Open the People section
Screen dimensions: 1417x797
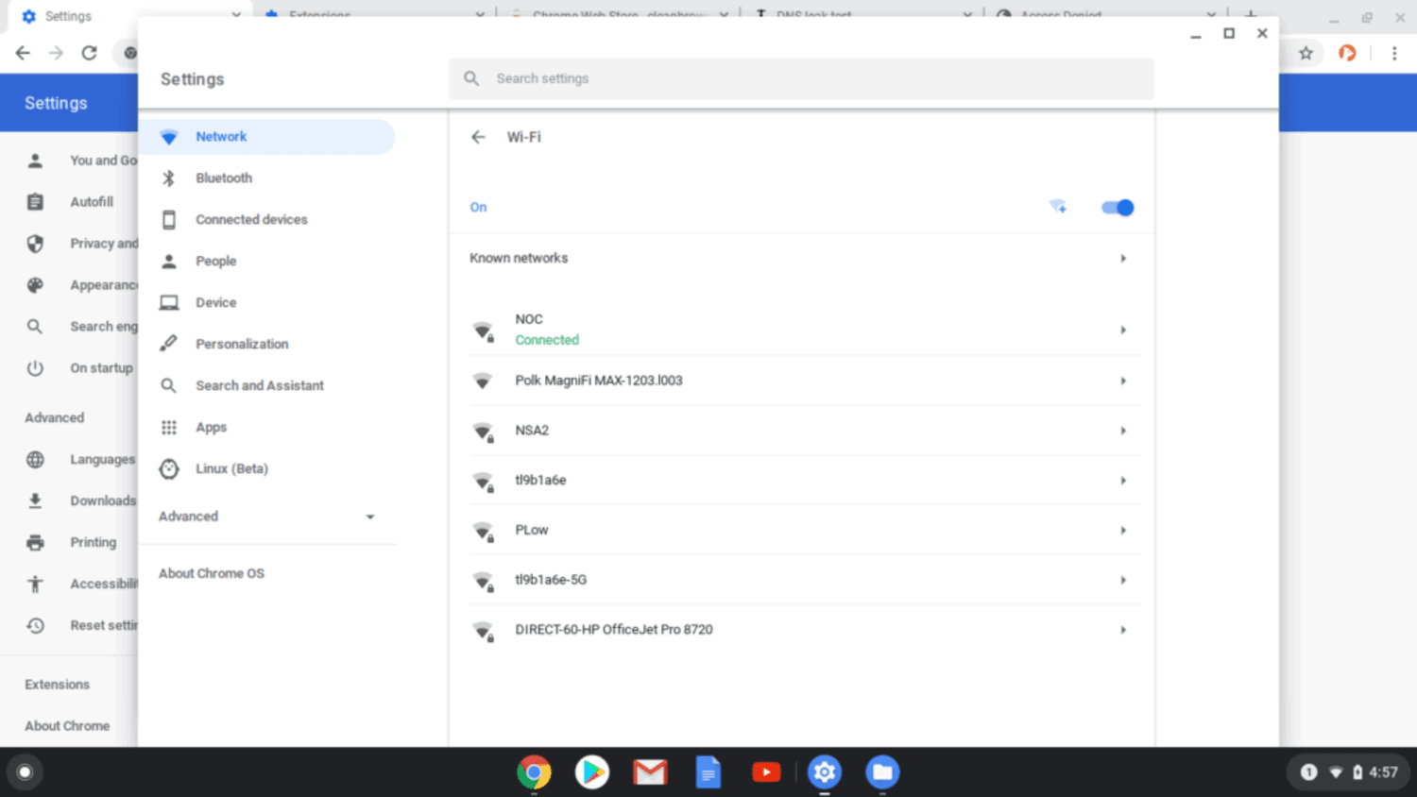pos(267,262)
